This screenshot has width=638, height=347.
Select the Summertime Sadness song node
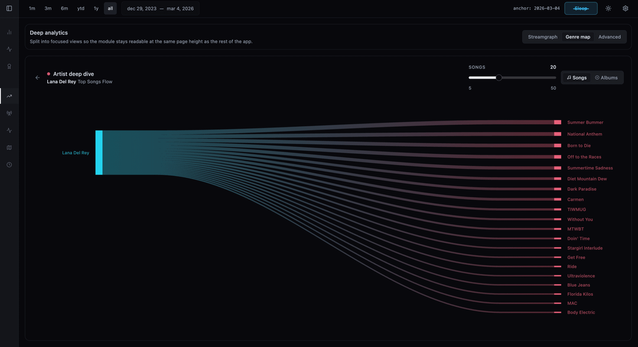(x=590, y=168)
